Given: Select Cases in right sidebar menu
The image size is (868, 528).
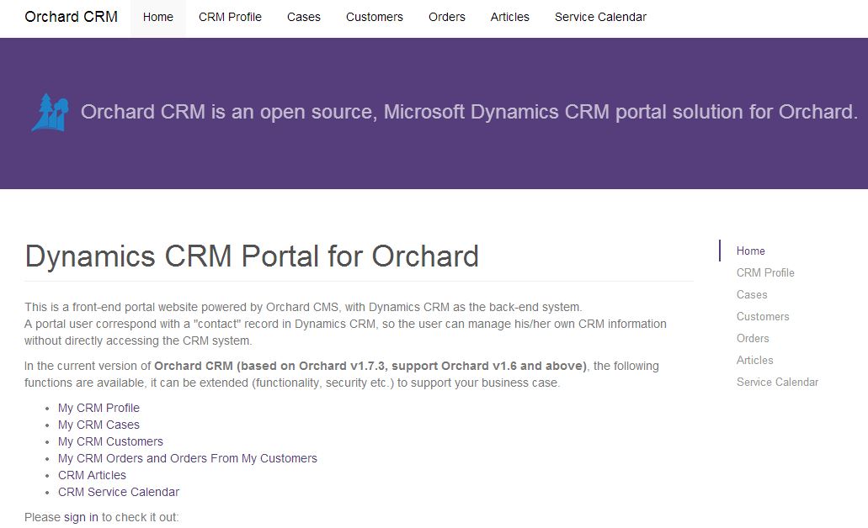Looking at the screenshot, I should point(751,294).
